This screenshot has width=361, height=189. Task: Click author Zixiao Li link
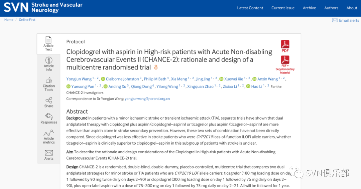pyautogui.click(x=230, y=87)
